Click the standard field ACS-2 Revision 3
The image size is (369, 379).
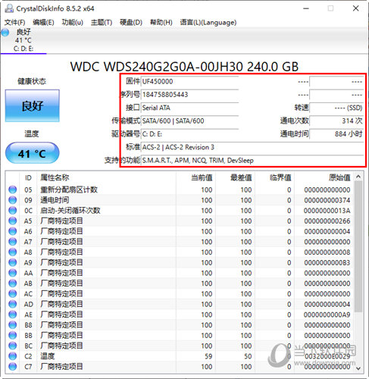tap(252, 147)
